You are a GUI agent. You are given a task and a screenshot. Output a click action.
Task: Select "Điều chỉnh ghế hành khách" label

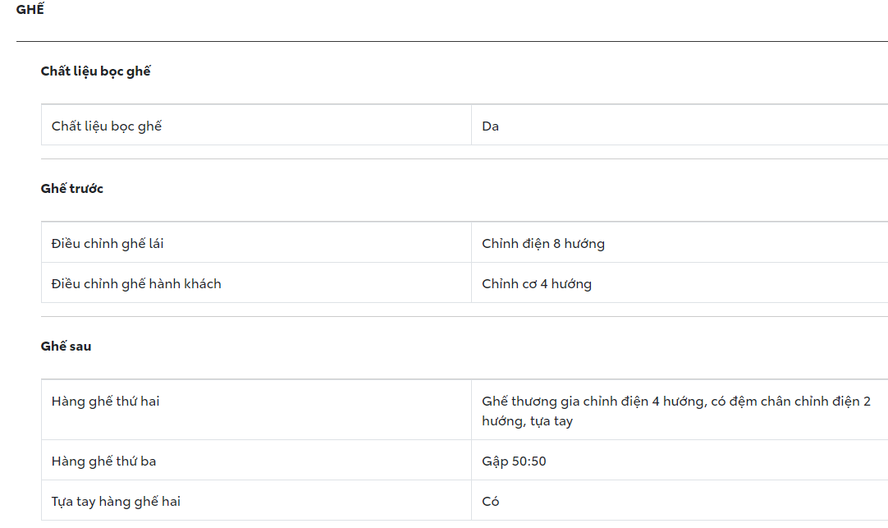tap(136, 284)
